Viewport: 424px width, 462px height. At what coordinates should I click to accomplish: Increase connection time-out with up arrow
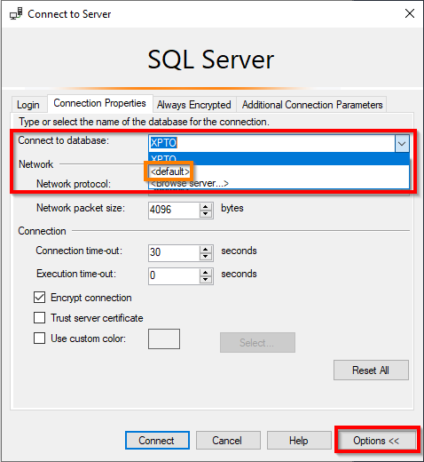coord(206,249)
